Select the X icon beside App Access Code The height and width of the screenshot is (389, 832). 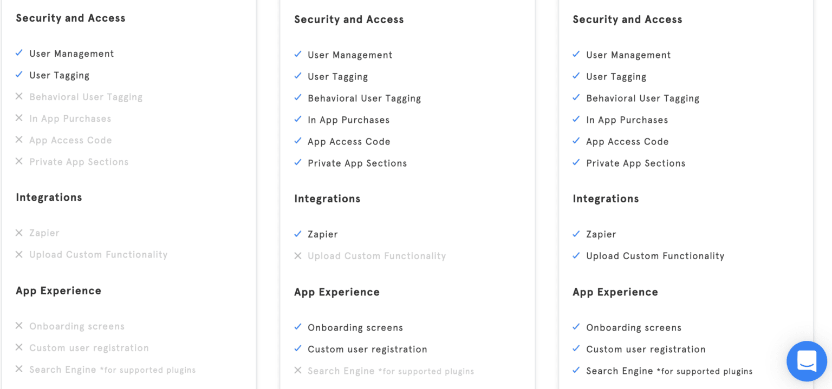click(19, 140)
